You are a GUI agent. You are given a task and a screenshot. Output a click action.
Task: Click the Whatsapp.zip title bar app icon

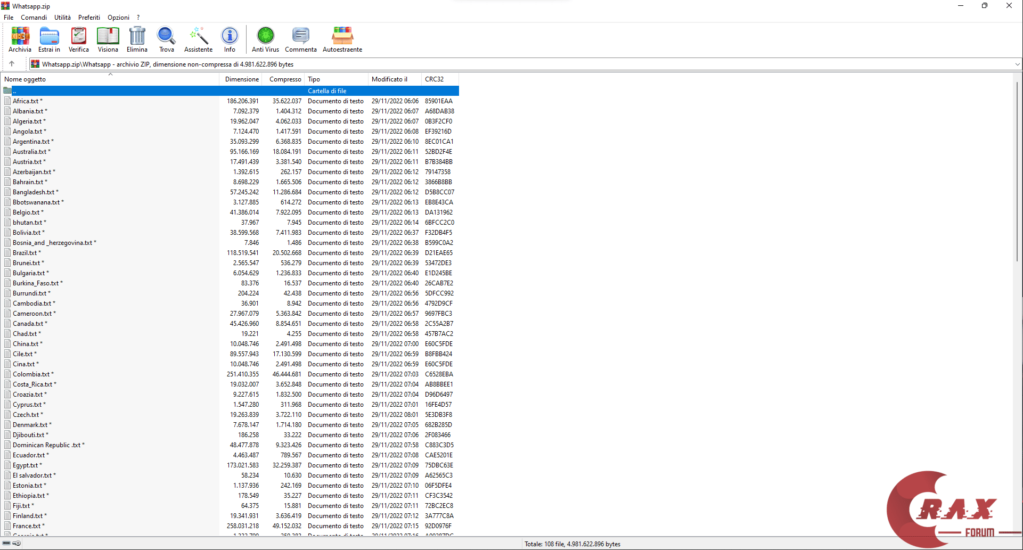(5, 6)
